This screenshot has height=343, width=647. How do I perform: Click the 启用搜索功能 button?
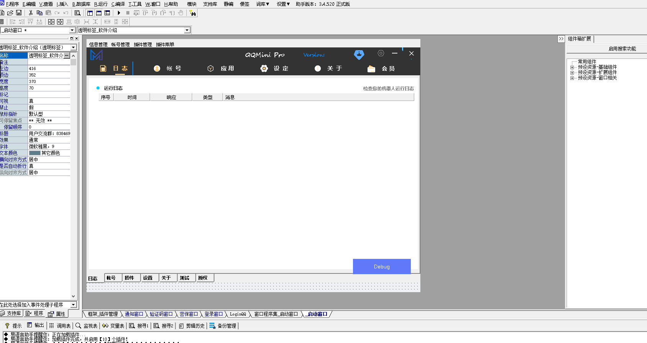point(622,49)
